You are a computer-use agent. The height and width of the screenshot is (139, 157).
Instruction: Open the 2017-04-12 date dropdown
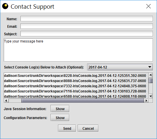click(120, 67)
